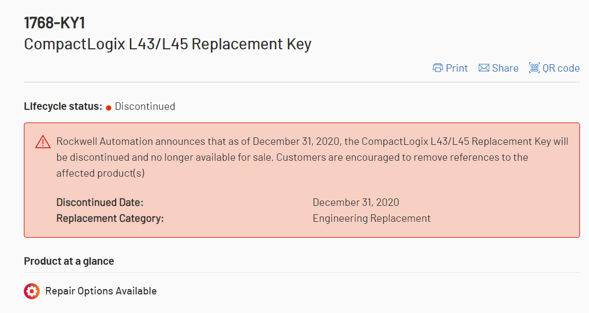Click the Repair Options Available text
Image resolution: width=589 pixels, height=313 pixels.
coord(101,291)
